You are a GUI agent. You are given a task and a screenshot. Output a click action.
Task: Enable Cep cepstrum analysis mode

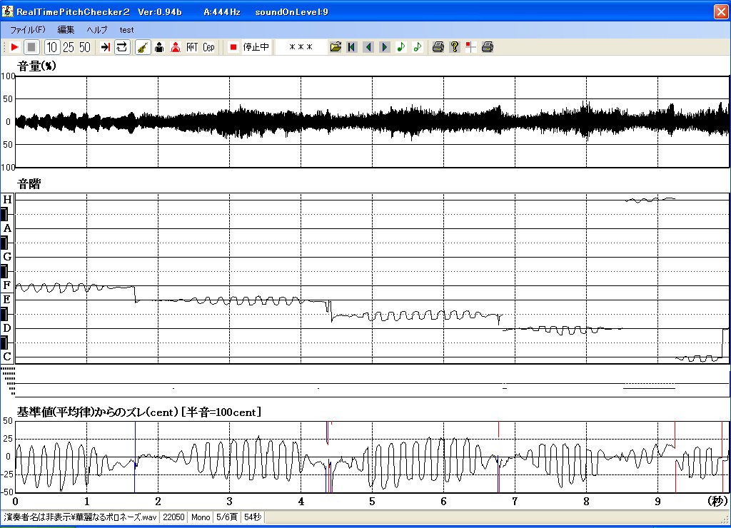208,47
